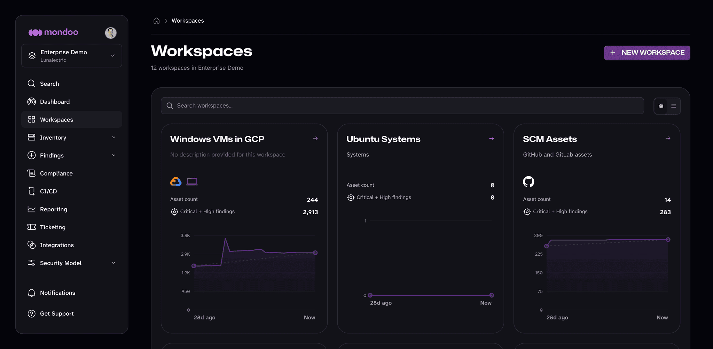Open the Enterprise Demo organization selector

(x=72, y=55)
